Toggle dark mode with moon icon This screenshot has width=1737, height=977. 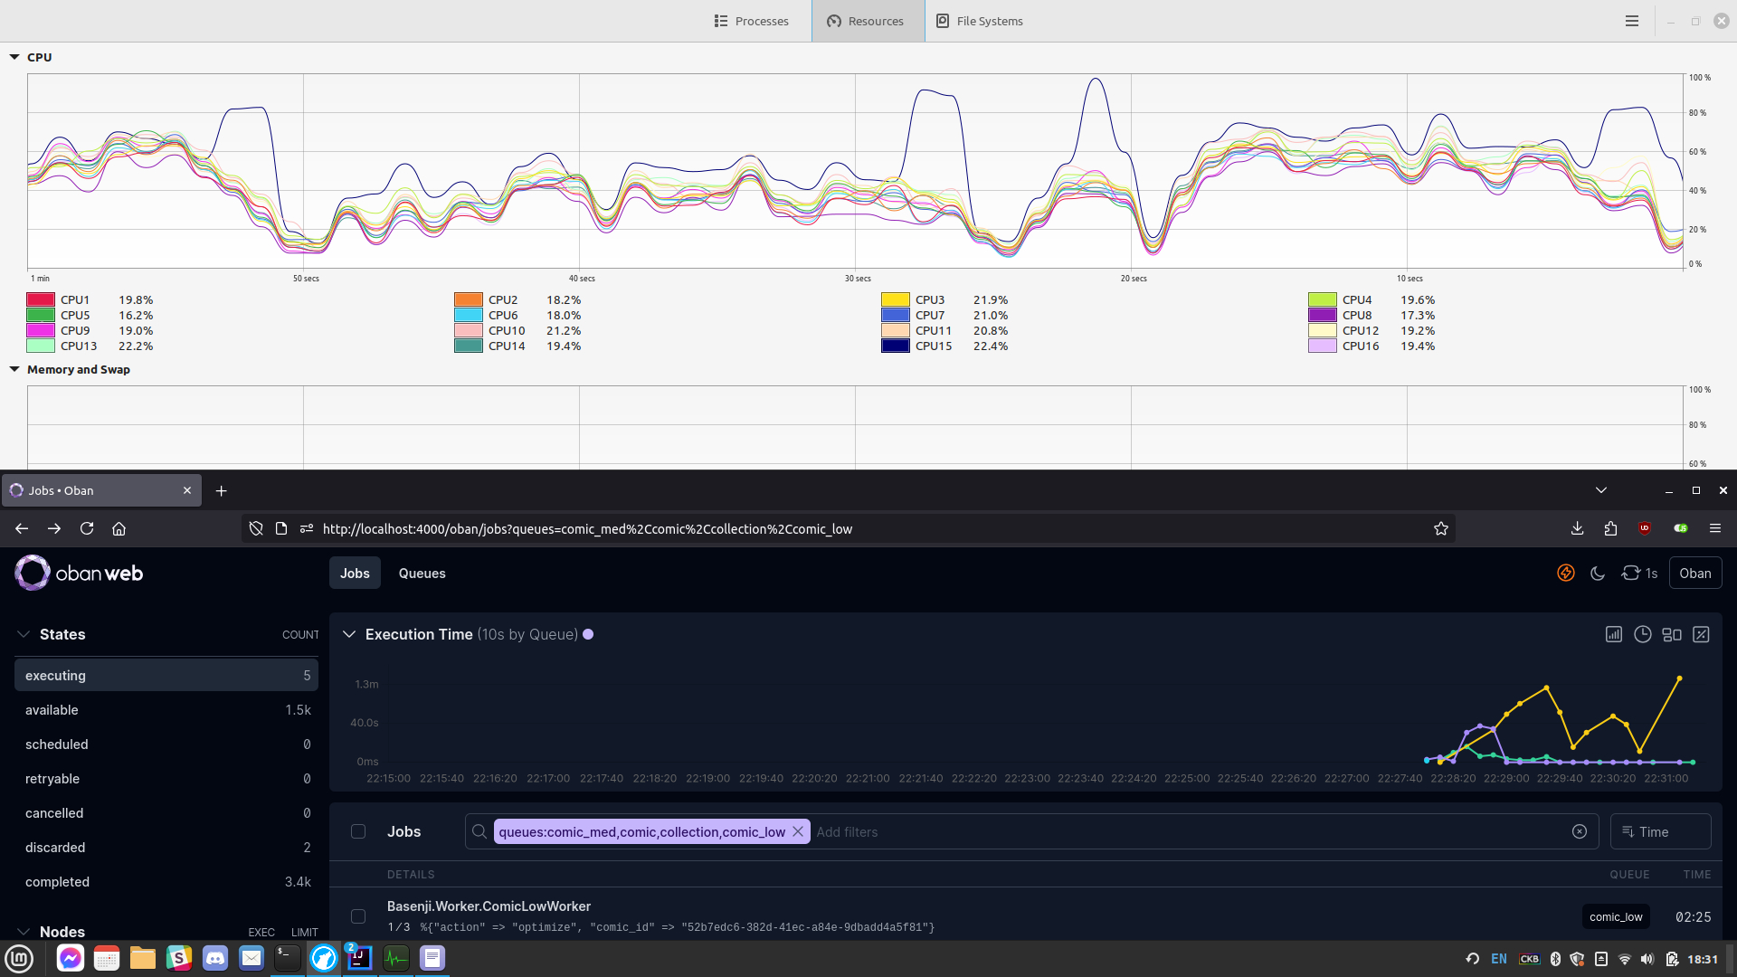coord(1598,573)
